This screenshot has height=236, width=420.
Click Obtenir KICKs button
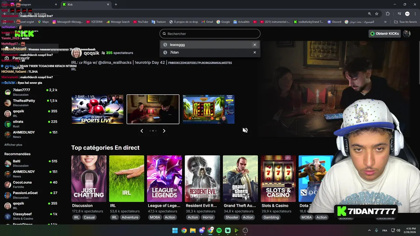pyautogui.click(x=385, y=33)
